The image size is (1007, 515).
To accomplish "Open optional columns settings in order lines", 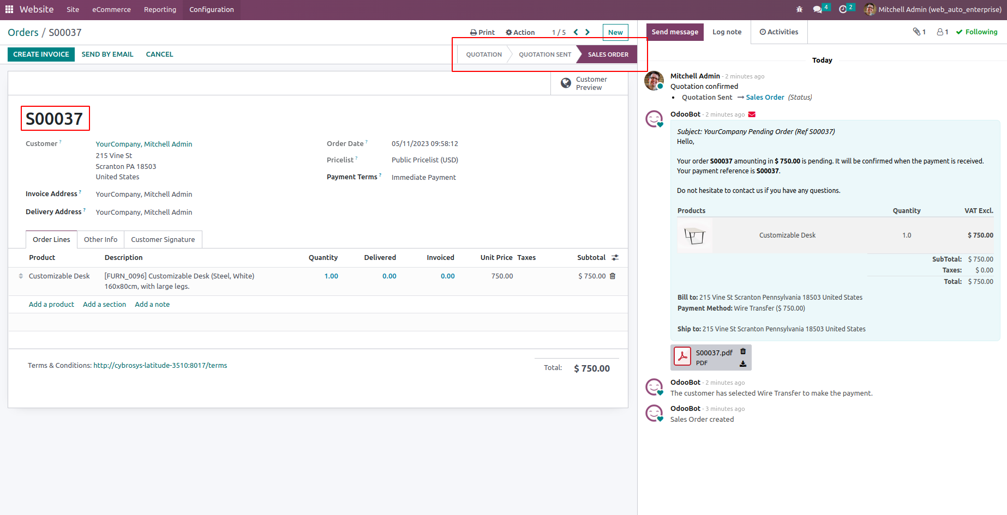I will 615,258.
